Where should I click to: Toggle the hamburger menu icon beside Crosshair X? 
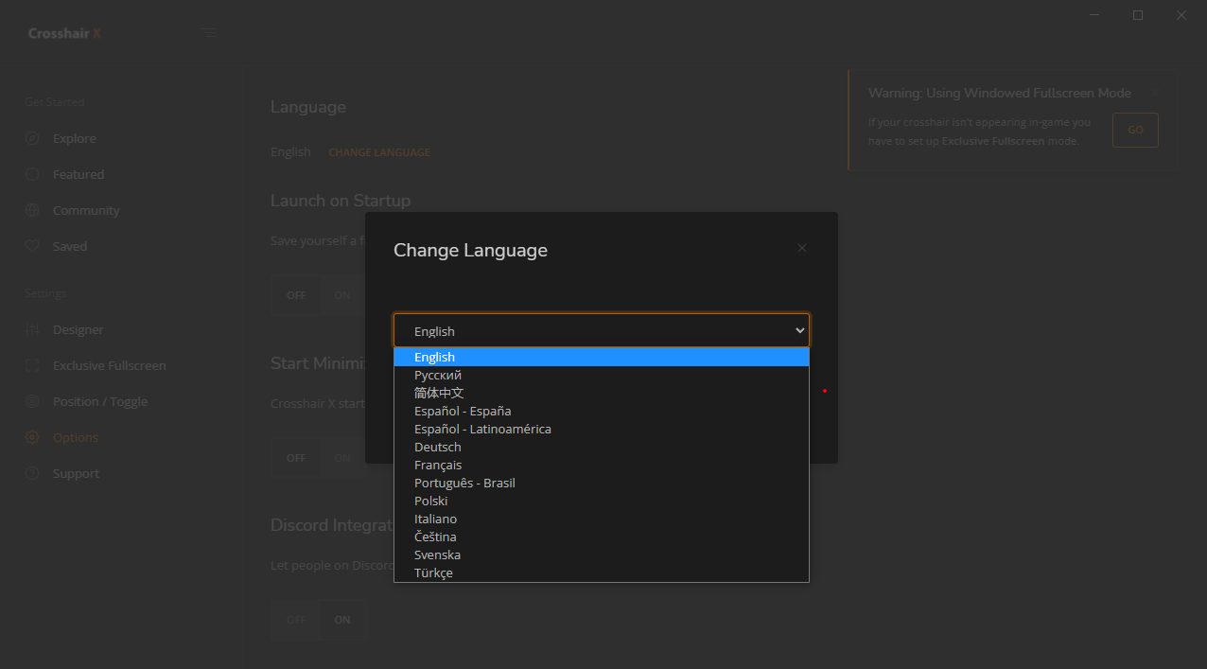coord(210,33)
